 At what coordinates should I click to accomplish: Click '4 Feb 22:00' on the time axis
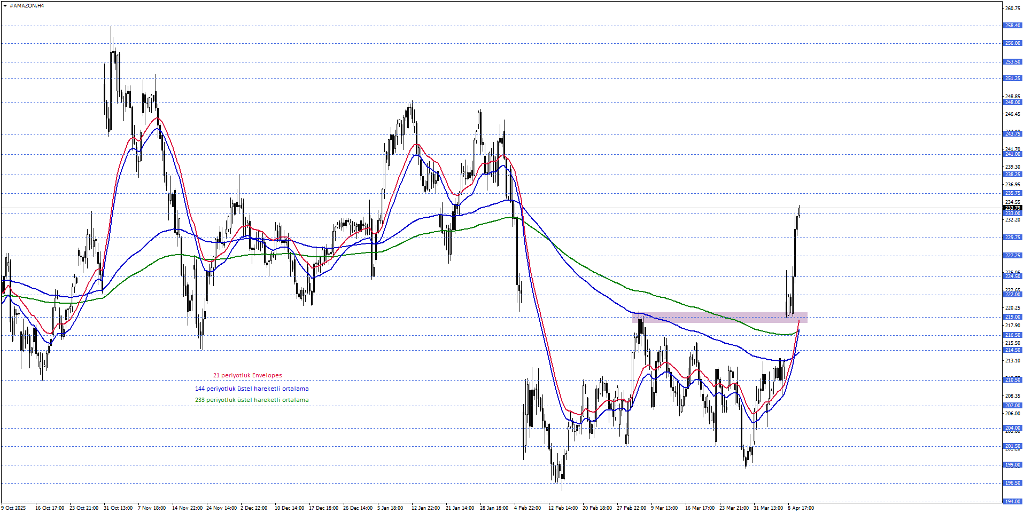click(527, 508)
